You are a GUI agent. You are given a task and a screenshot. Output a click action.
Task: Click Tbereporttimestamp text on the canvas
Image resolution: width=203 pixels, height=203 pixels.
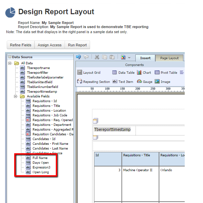coord(112,130)
